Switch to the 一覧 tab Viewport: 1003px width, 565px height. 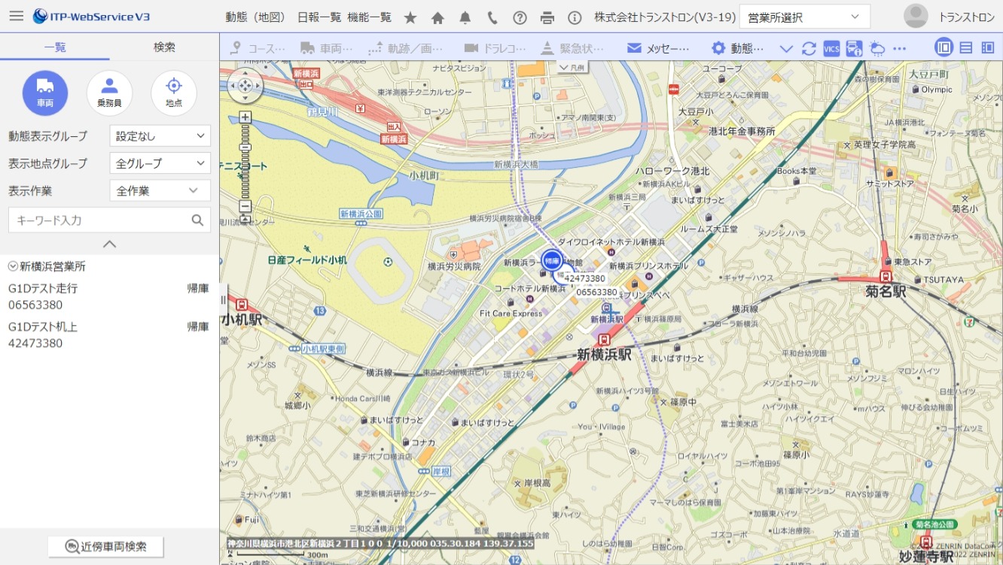point(55,47)
